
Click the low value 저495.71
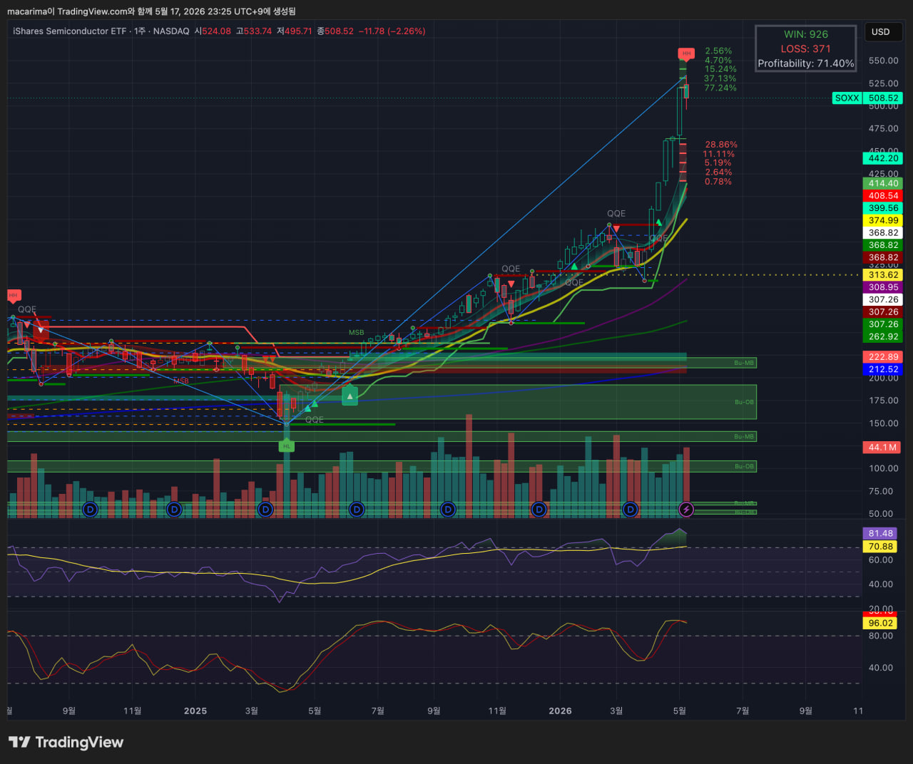[295, 31]
